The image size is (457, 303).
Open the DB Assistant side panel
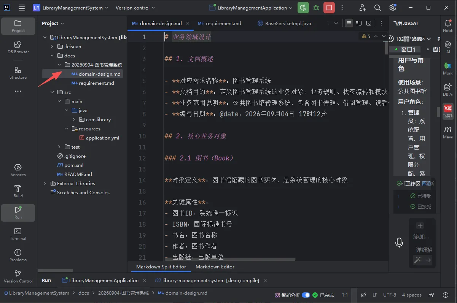[x=448, y=90]
